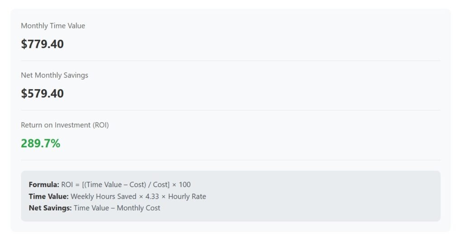Click '(Time Value' in the ROI formula
The width and height of the screenshot is (463, 247).
tap(104, 184)
